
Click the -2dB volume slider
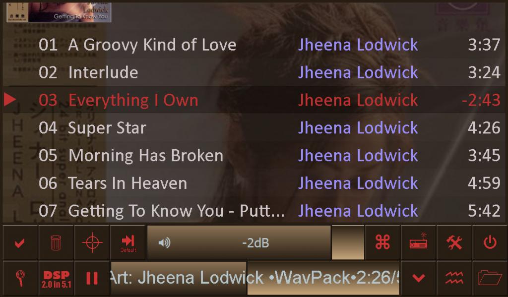tap(255, 242)
